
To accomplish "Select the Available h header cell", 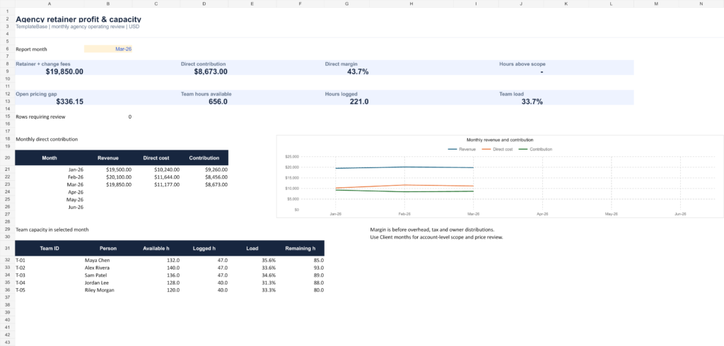I will (x=156, y=248).
